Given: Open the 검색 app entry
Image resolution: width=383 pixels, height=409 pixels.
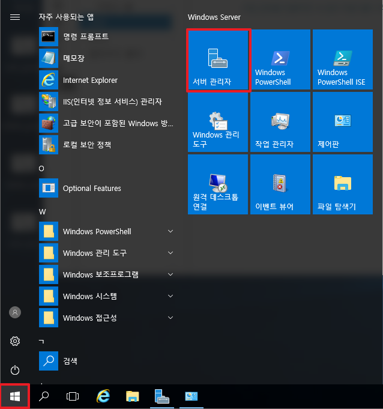Looking at the screenshot, I should pos(106,361).
